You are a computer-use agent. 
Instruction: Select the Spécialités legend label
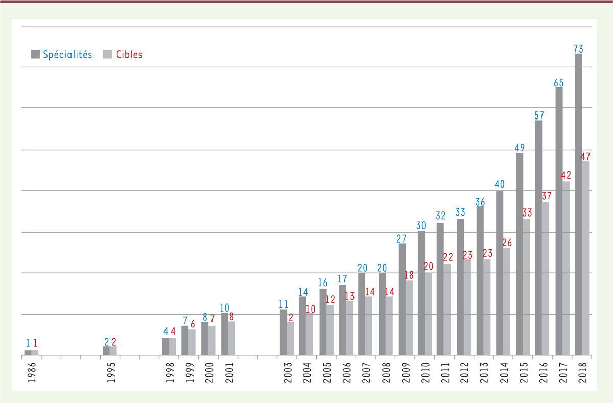67,54
